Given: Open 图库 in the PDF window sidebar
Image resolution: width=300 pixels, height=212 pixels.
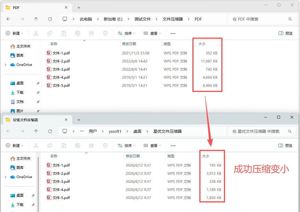Looking at the screenshot, I should point(17,55).
